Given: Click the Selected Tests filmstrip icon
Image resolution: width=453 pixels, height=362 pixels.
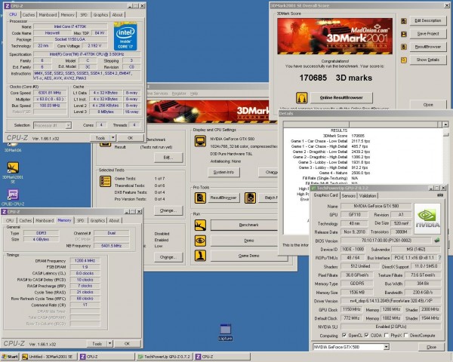Looking at the screenshot, I should 105,182.
